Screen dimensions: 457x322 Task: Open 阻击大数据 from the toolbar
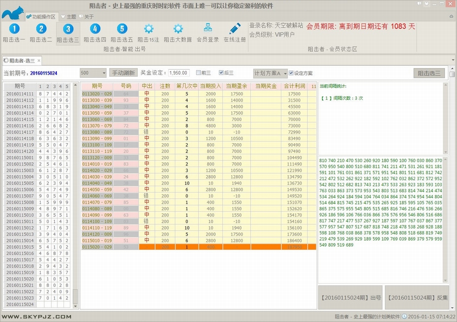[178, 29]
